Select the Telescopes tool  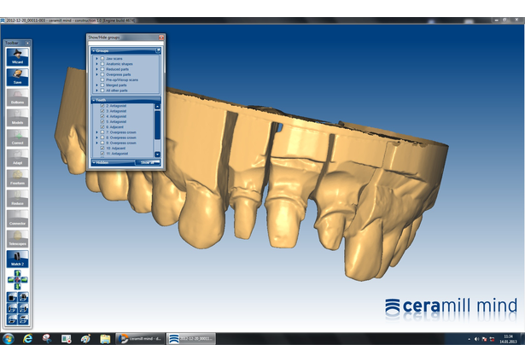[17, 239]
